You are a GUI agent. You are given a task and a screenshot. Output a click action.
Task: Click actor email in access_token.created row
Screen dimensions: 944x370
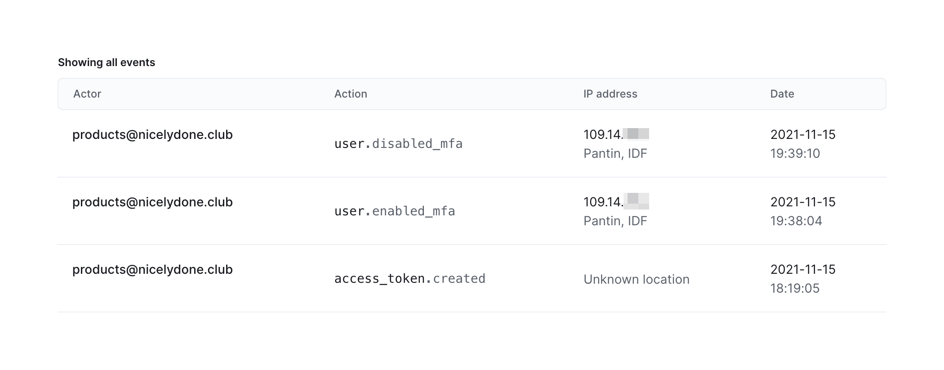point(152,269)
